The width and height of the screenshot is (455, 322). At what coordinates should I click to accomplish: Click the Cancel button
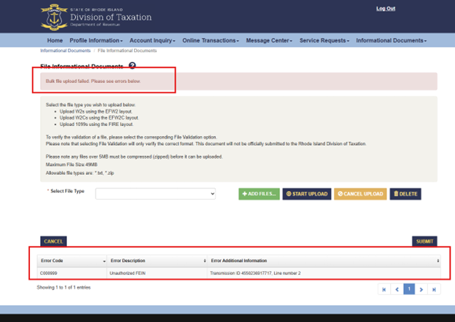tap(53, 241)
